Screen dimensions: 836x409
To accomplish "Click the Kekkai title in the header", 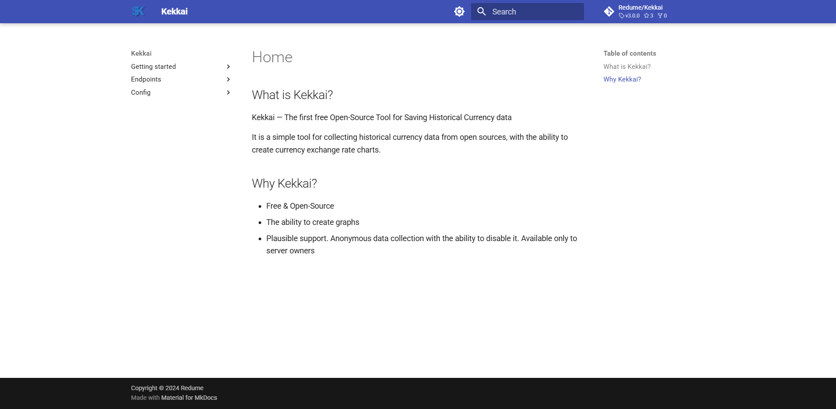I will point(174,11).
